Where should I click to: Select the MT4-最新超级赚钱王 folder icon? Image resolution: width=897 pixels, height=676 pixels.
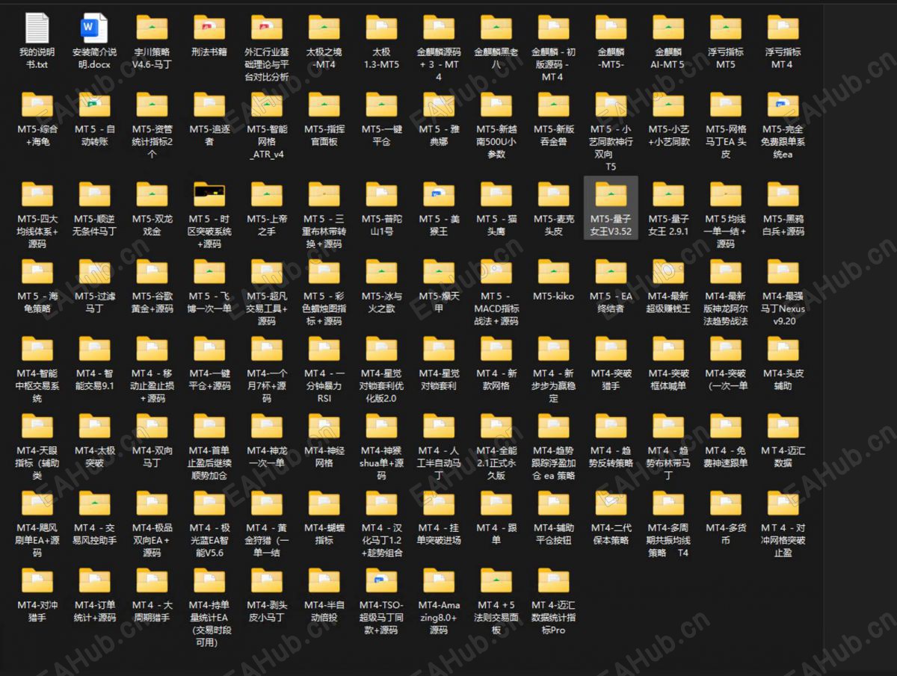pyautogui.click(x=668, y=271)
